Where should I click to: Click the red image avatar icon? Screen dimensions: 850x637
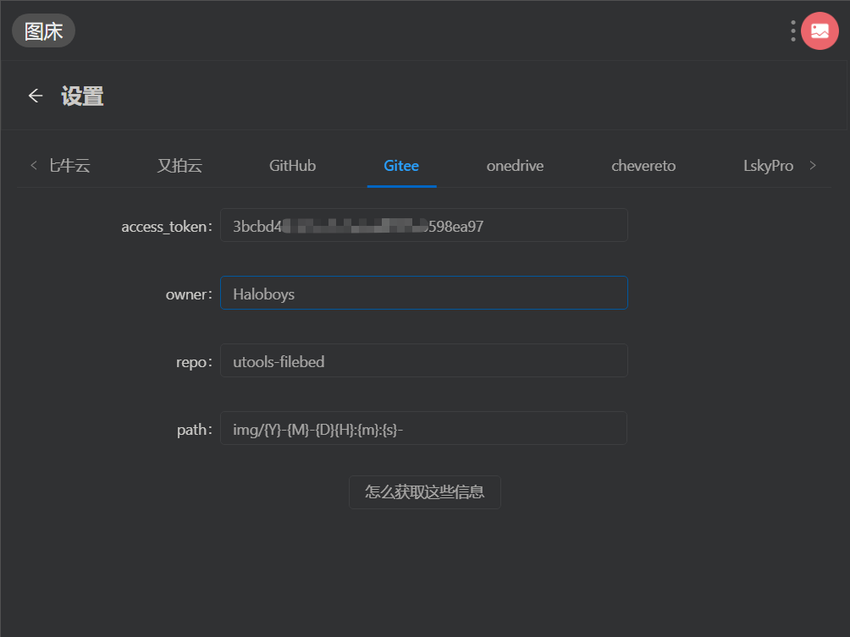coord(820,30)
